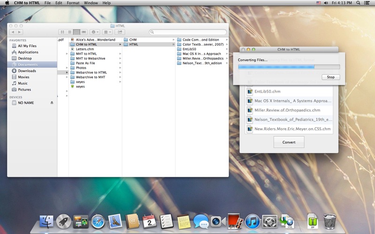
Task: Expand CHM to HTML folder arrow
Action: 120,44
